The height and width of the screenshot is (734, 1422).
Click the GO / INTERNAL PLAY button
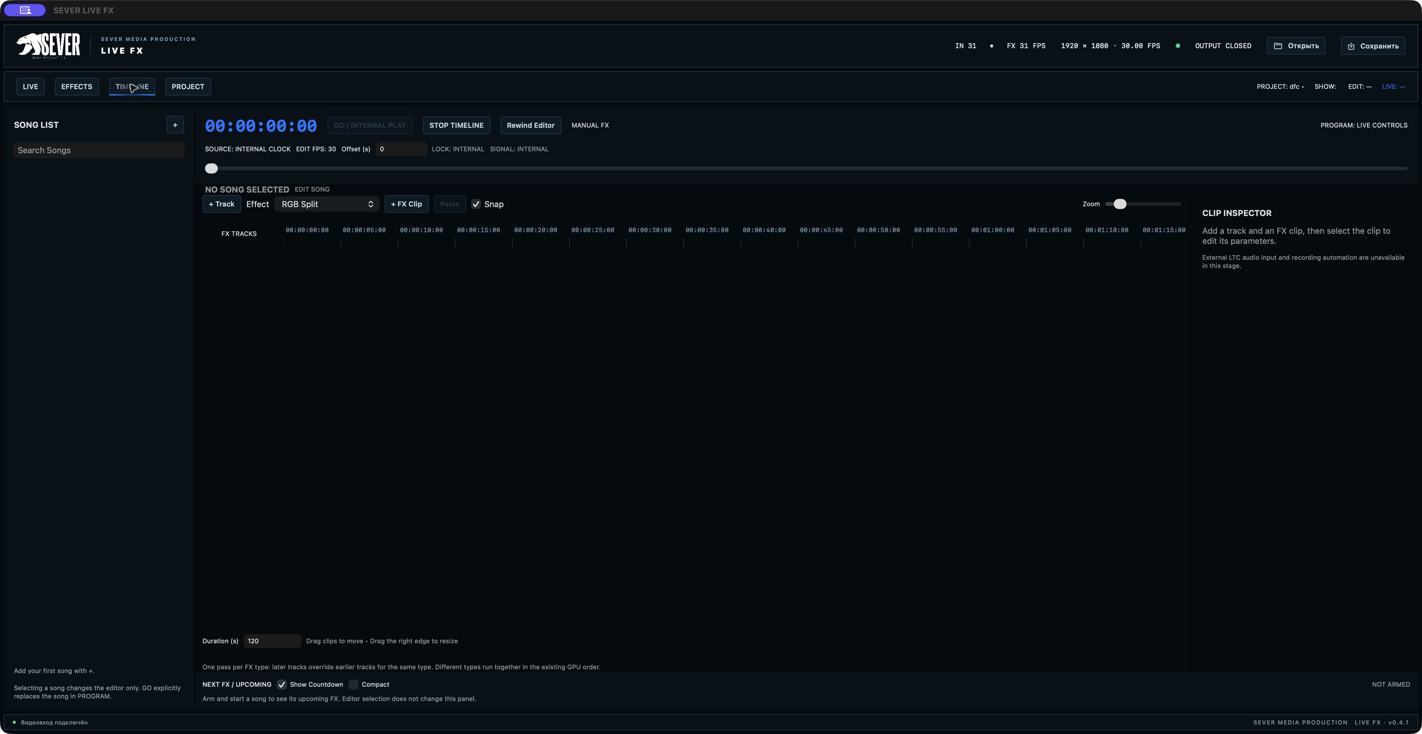click(x=370, y=125)
